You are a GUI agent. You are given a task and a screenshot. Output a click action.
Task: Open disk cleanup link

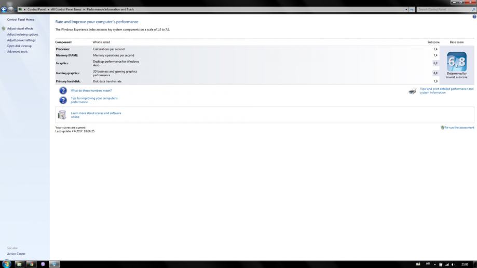[x=19, y=46]
